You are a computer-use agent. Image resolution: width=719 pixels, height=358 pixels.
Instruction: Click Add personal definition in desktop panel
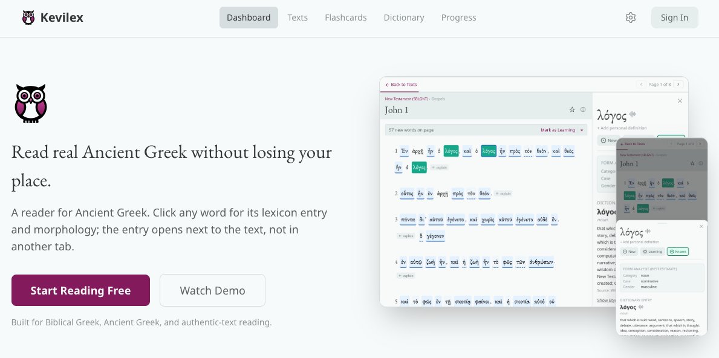tap(622, 128)
